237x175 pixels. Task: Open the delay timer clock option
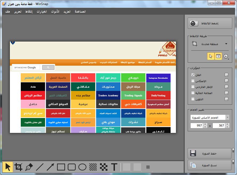click(x=226, y=56)
